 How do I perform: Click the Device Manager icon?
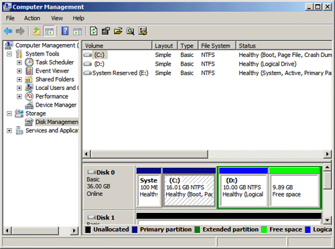tap(29, 105)
